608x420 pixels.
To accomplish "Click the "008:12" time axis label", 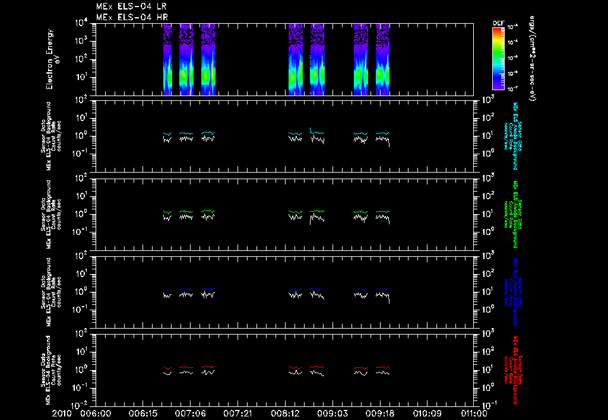I will 284,414.
